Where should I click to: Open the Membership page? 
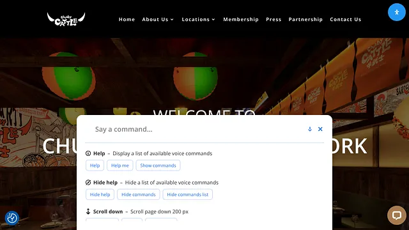[241, 19]
